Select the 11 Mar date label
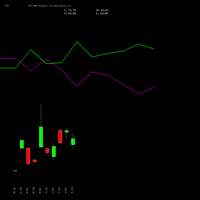 (53, 190)
